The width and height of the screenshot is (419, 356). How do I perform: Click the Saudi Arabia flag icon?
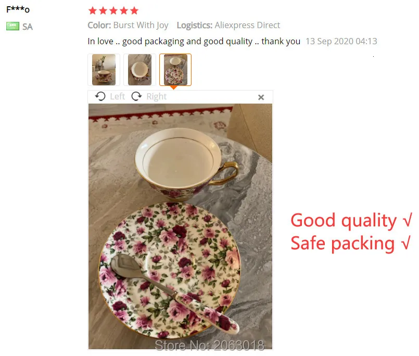[12, 26]
